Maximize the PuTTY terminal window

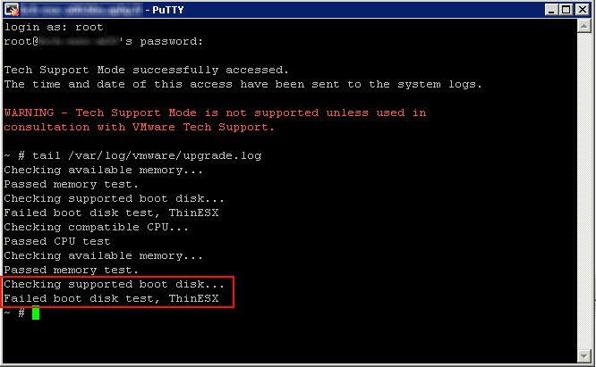coord(566,10)
